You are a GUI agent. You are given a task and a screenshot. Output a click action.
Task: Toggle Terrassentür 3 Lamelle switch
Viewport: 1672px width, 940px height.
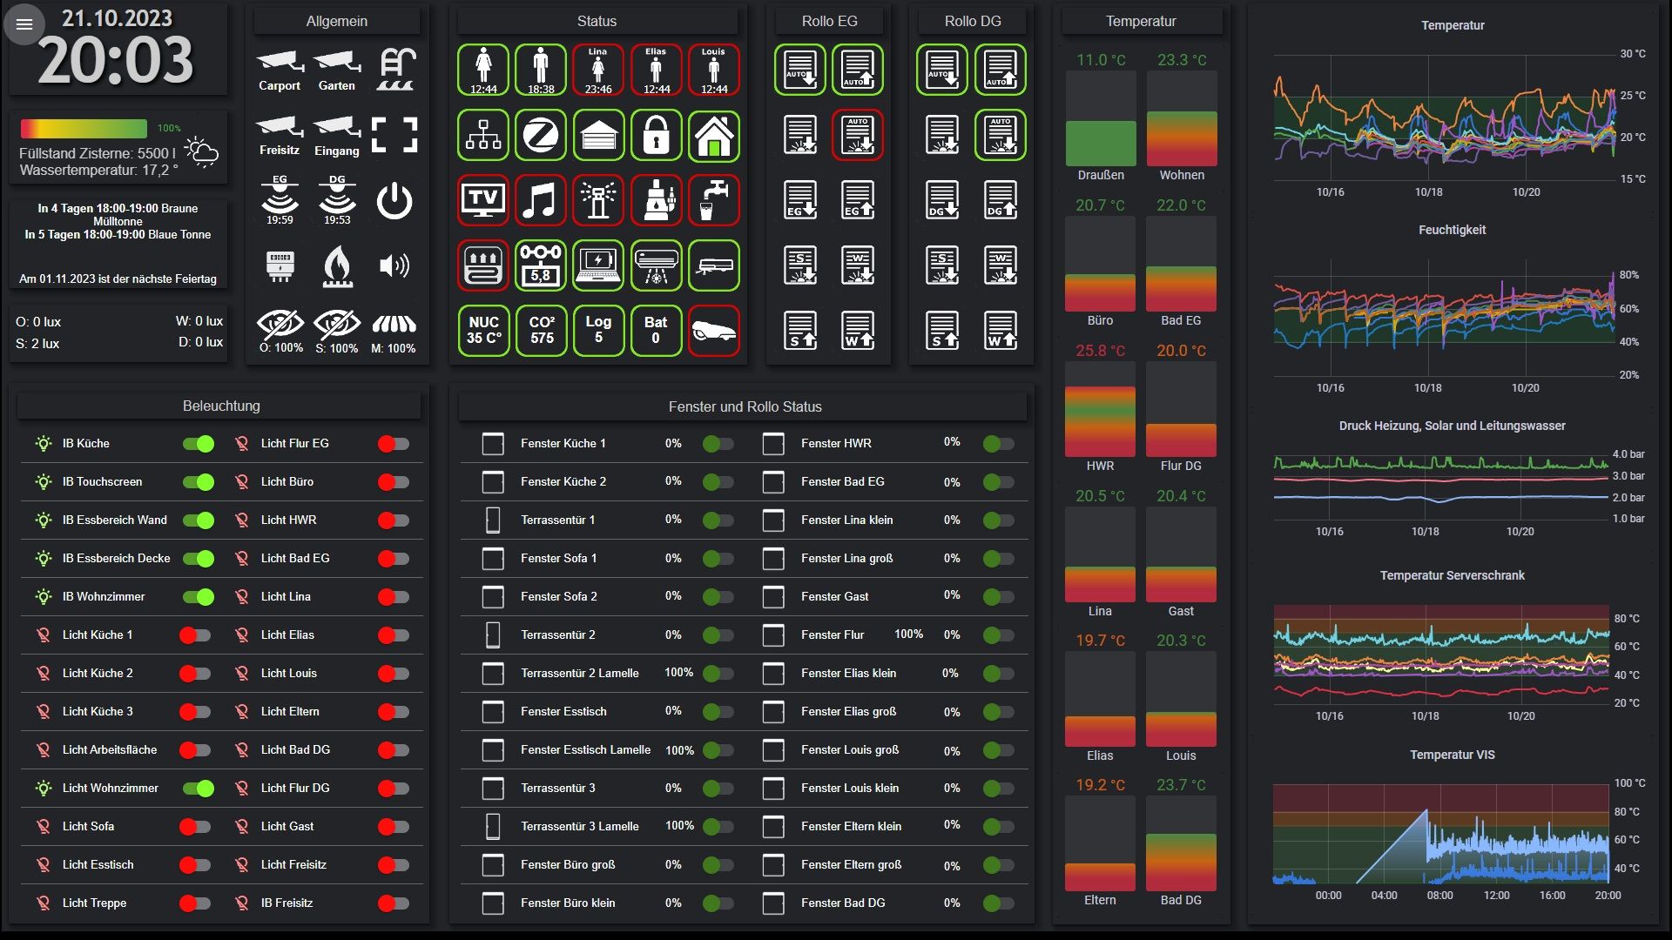point(718,827)
